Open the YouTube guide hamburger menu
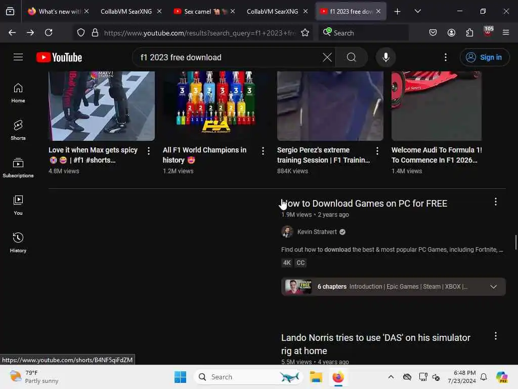 click(x=18, y=57)
